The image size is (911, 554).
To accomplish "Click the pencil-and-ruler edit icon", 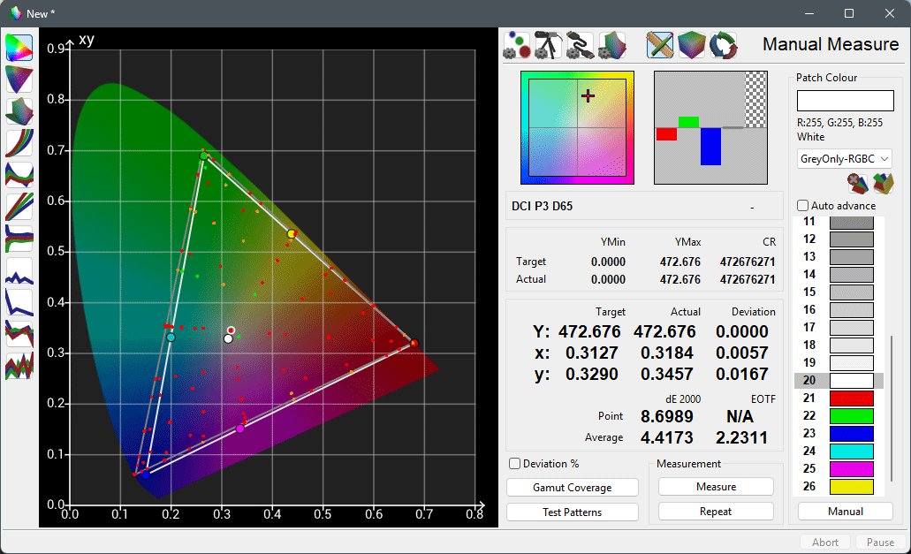I will [658, 45].
